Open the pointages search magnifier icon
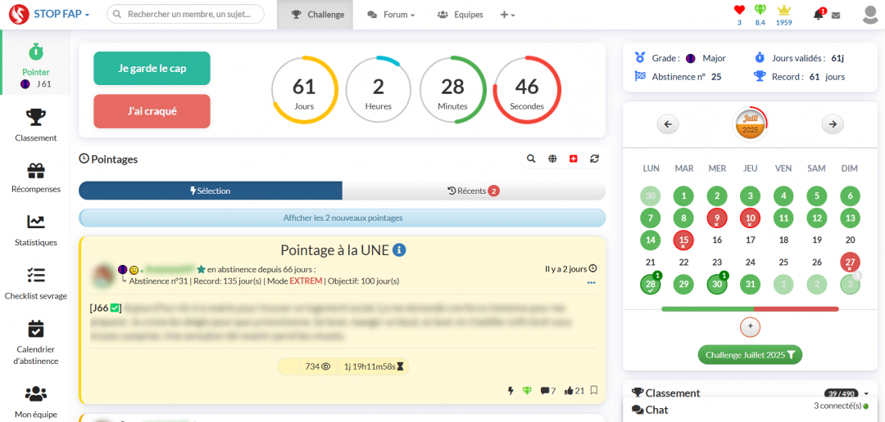Viewport: 885px width, 422px height. click(531, 159)
